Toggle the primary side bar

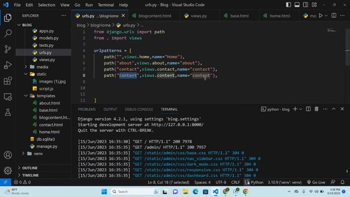click(288, 5)
